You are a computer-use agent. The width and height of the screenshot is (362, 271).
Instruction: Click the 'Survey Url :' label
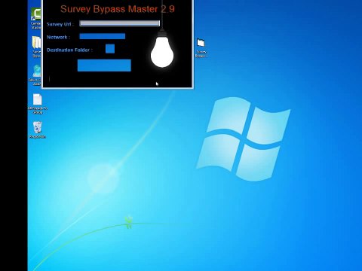60,24
